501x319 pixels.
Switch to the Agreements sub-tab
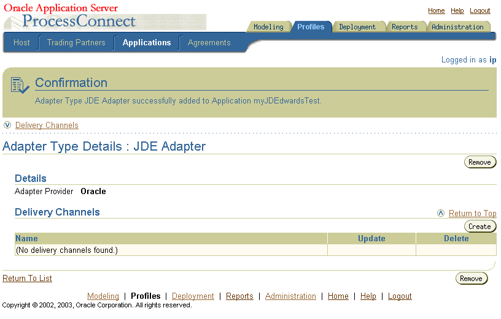[209, 42]
